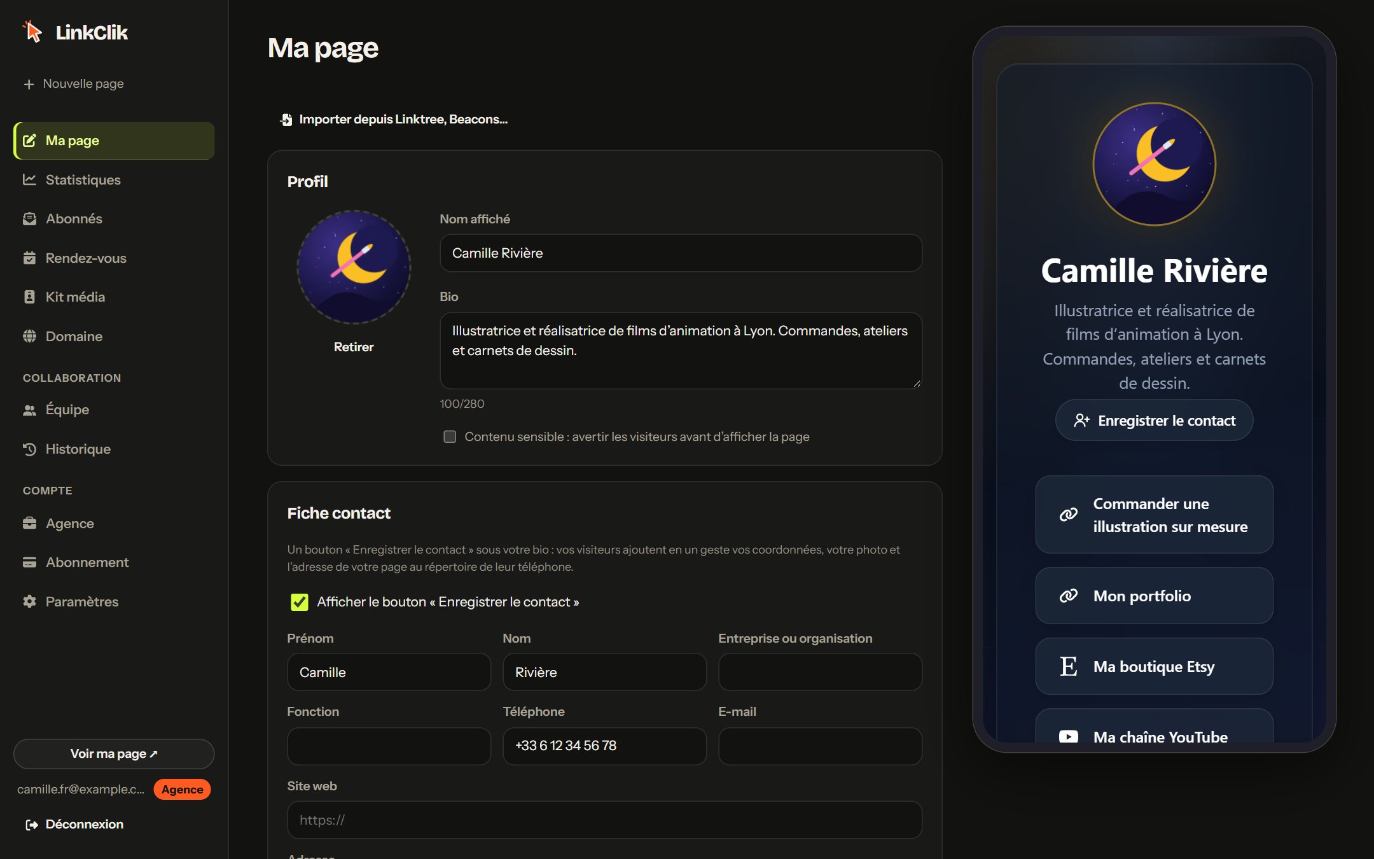Click the Ma boutique Etsy label text
Image resolution: width=1374 pixels, height=859 pixels.
(x=1153, y=666)
